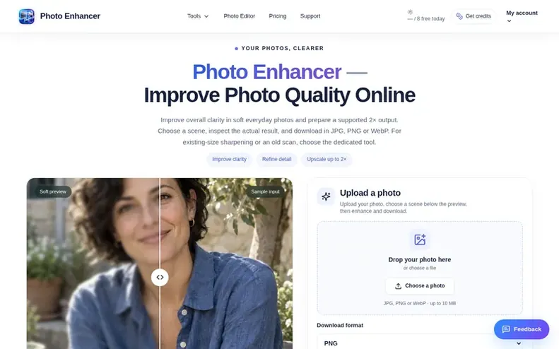559x349 pixels.
Task: Click the 'JPG, PNG or WebP · up to 10 MB' text
Action: click(x=420, y=303)
